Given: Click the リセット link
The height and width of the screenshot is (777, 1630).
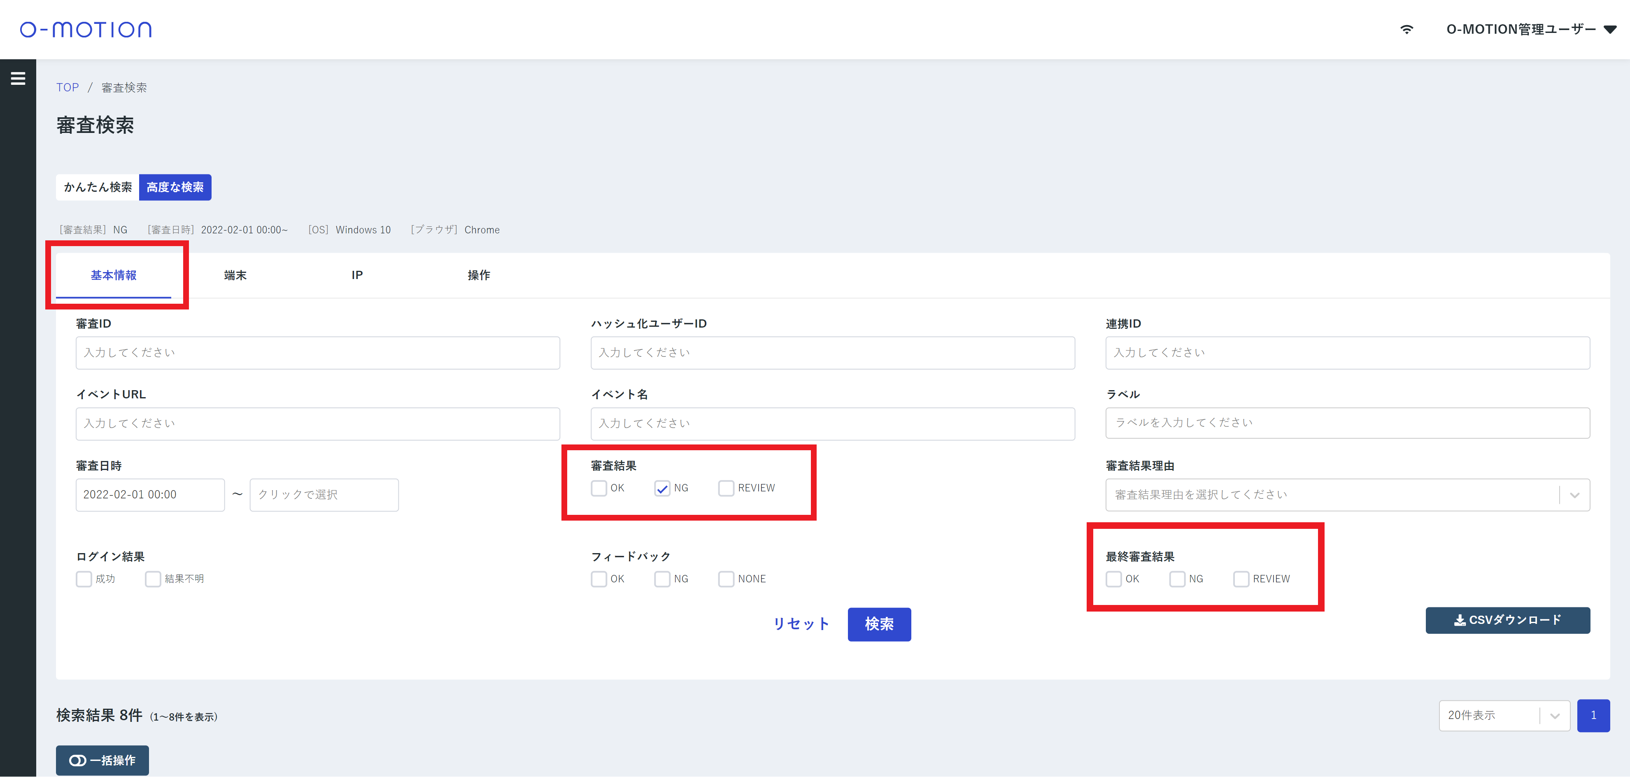Looking at the screenshot, I should (801, 624).
